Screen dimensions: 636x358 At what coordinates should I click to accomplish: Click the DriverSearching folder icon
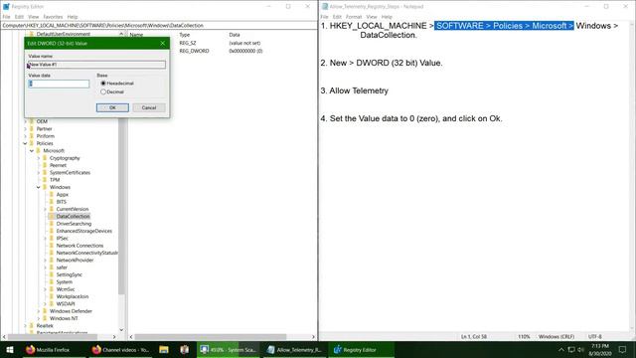pos(52,224)
